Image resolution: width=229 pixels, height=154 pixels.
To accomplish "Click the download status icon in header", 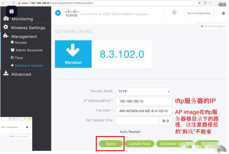I will pyautogui.click(x=174, y=13).
